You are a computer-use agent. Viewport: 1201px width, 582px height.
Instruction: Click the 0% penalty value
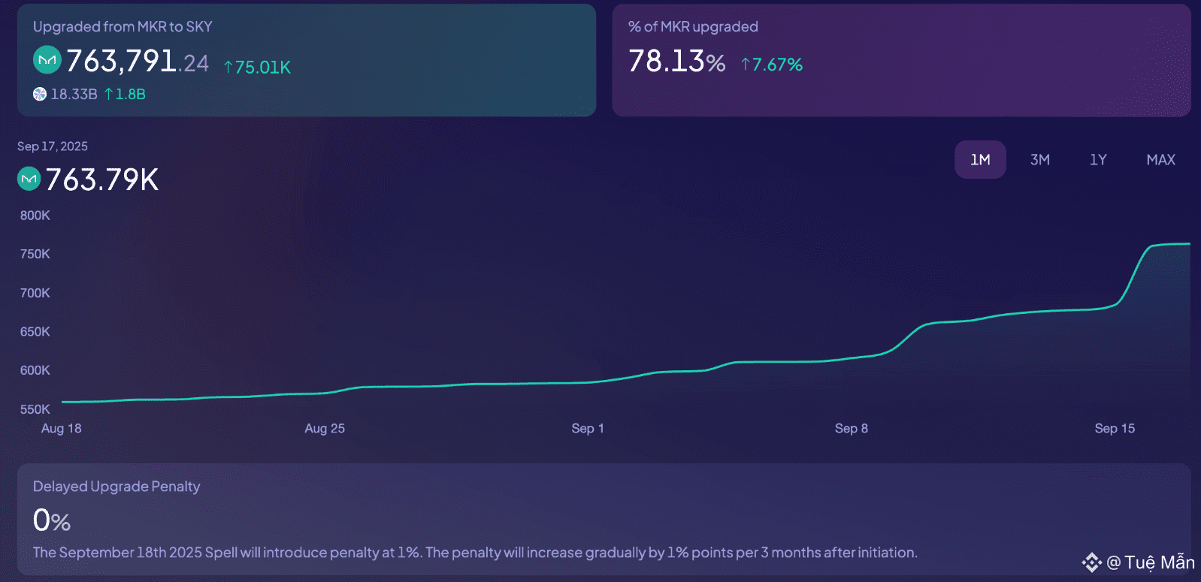52,520
